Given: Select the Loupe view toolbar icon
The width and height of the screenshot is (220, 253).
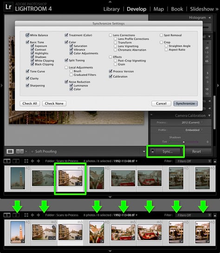Looking at the screenshot, I should tap(10, 151).
